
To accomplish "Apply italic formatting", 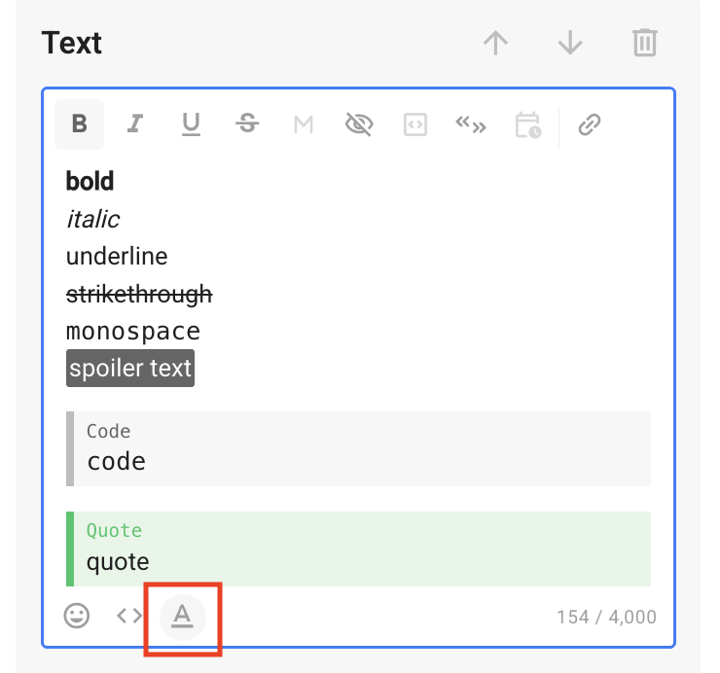I will point(135,124).
